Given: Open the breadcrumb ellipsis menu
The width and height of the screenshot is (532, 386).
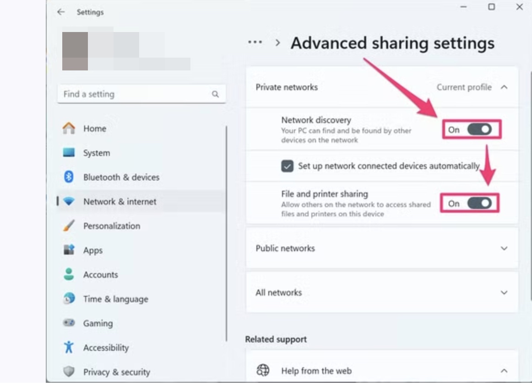Looking at the screenshot, I should click(x=255, y=43).
